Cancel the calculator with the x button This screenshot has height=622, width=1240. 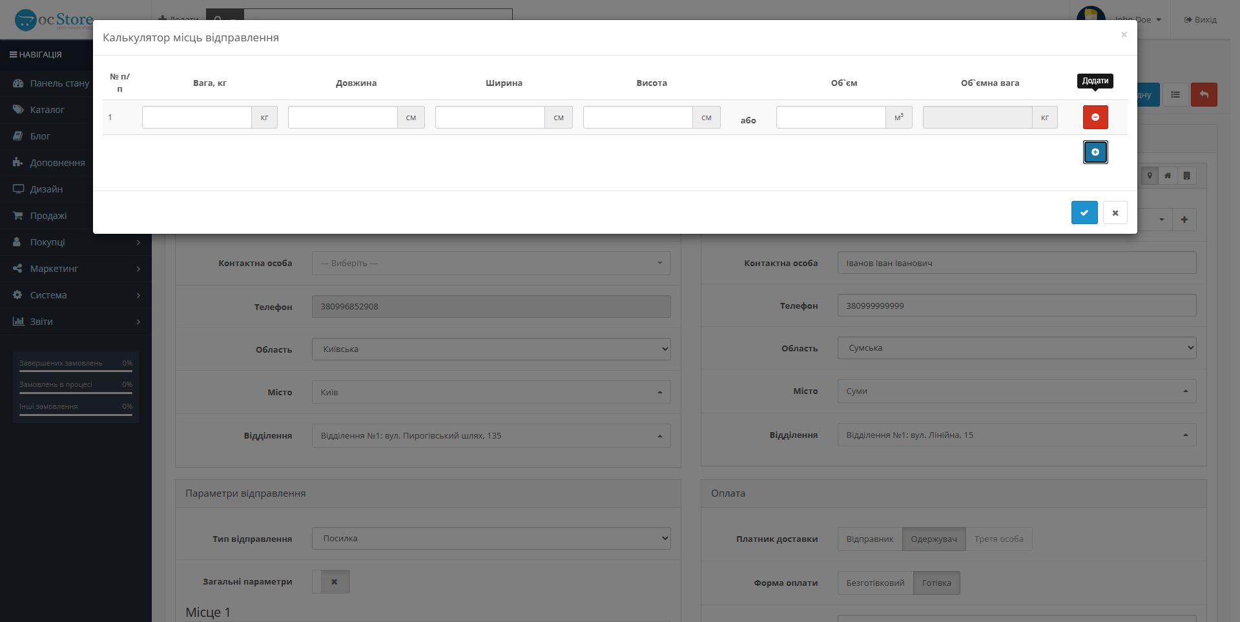tap(1115, 213)
